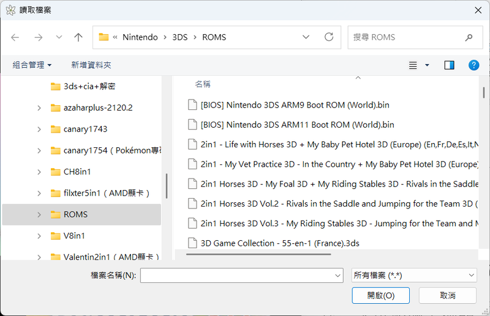Select the ROMS breadcrumb segment
The image size is (490, 316).
[x=214, y=37]
